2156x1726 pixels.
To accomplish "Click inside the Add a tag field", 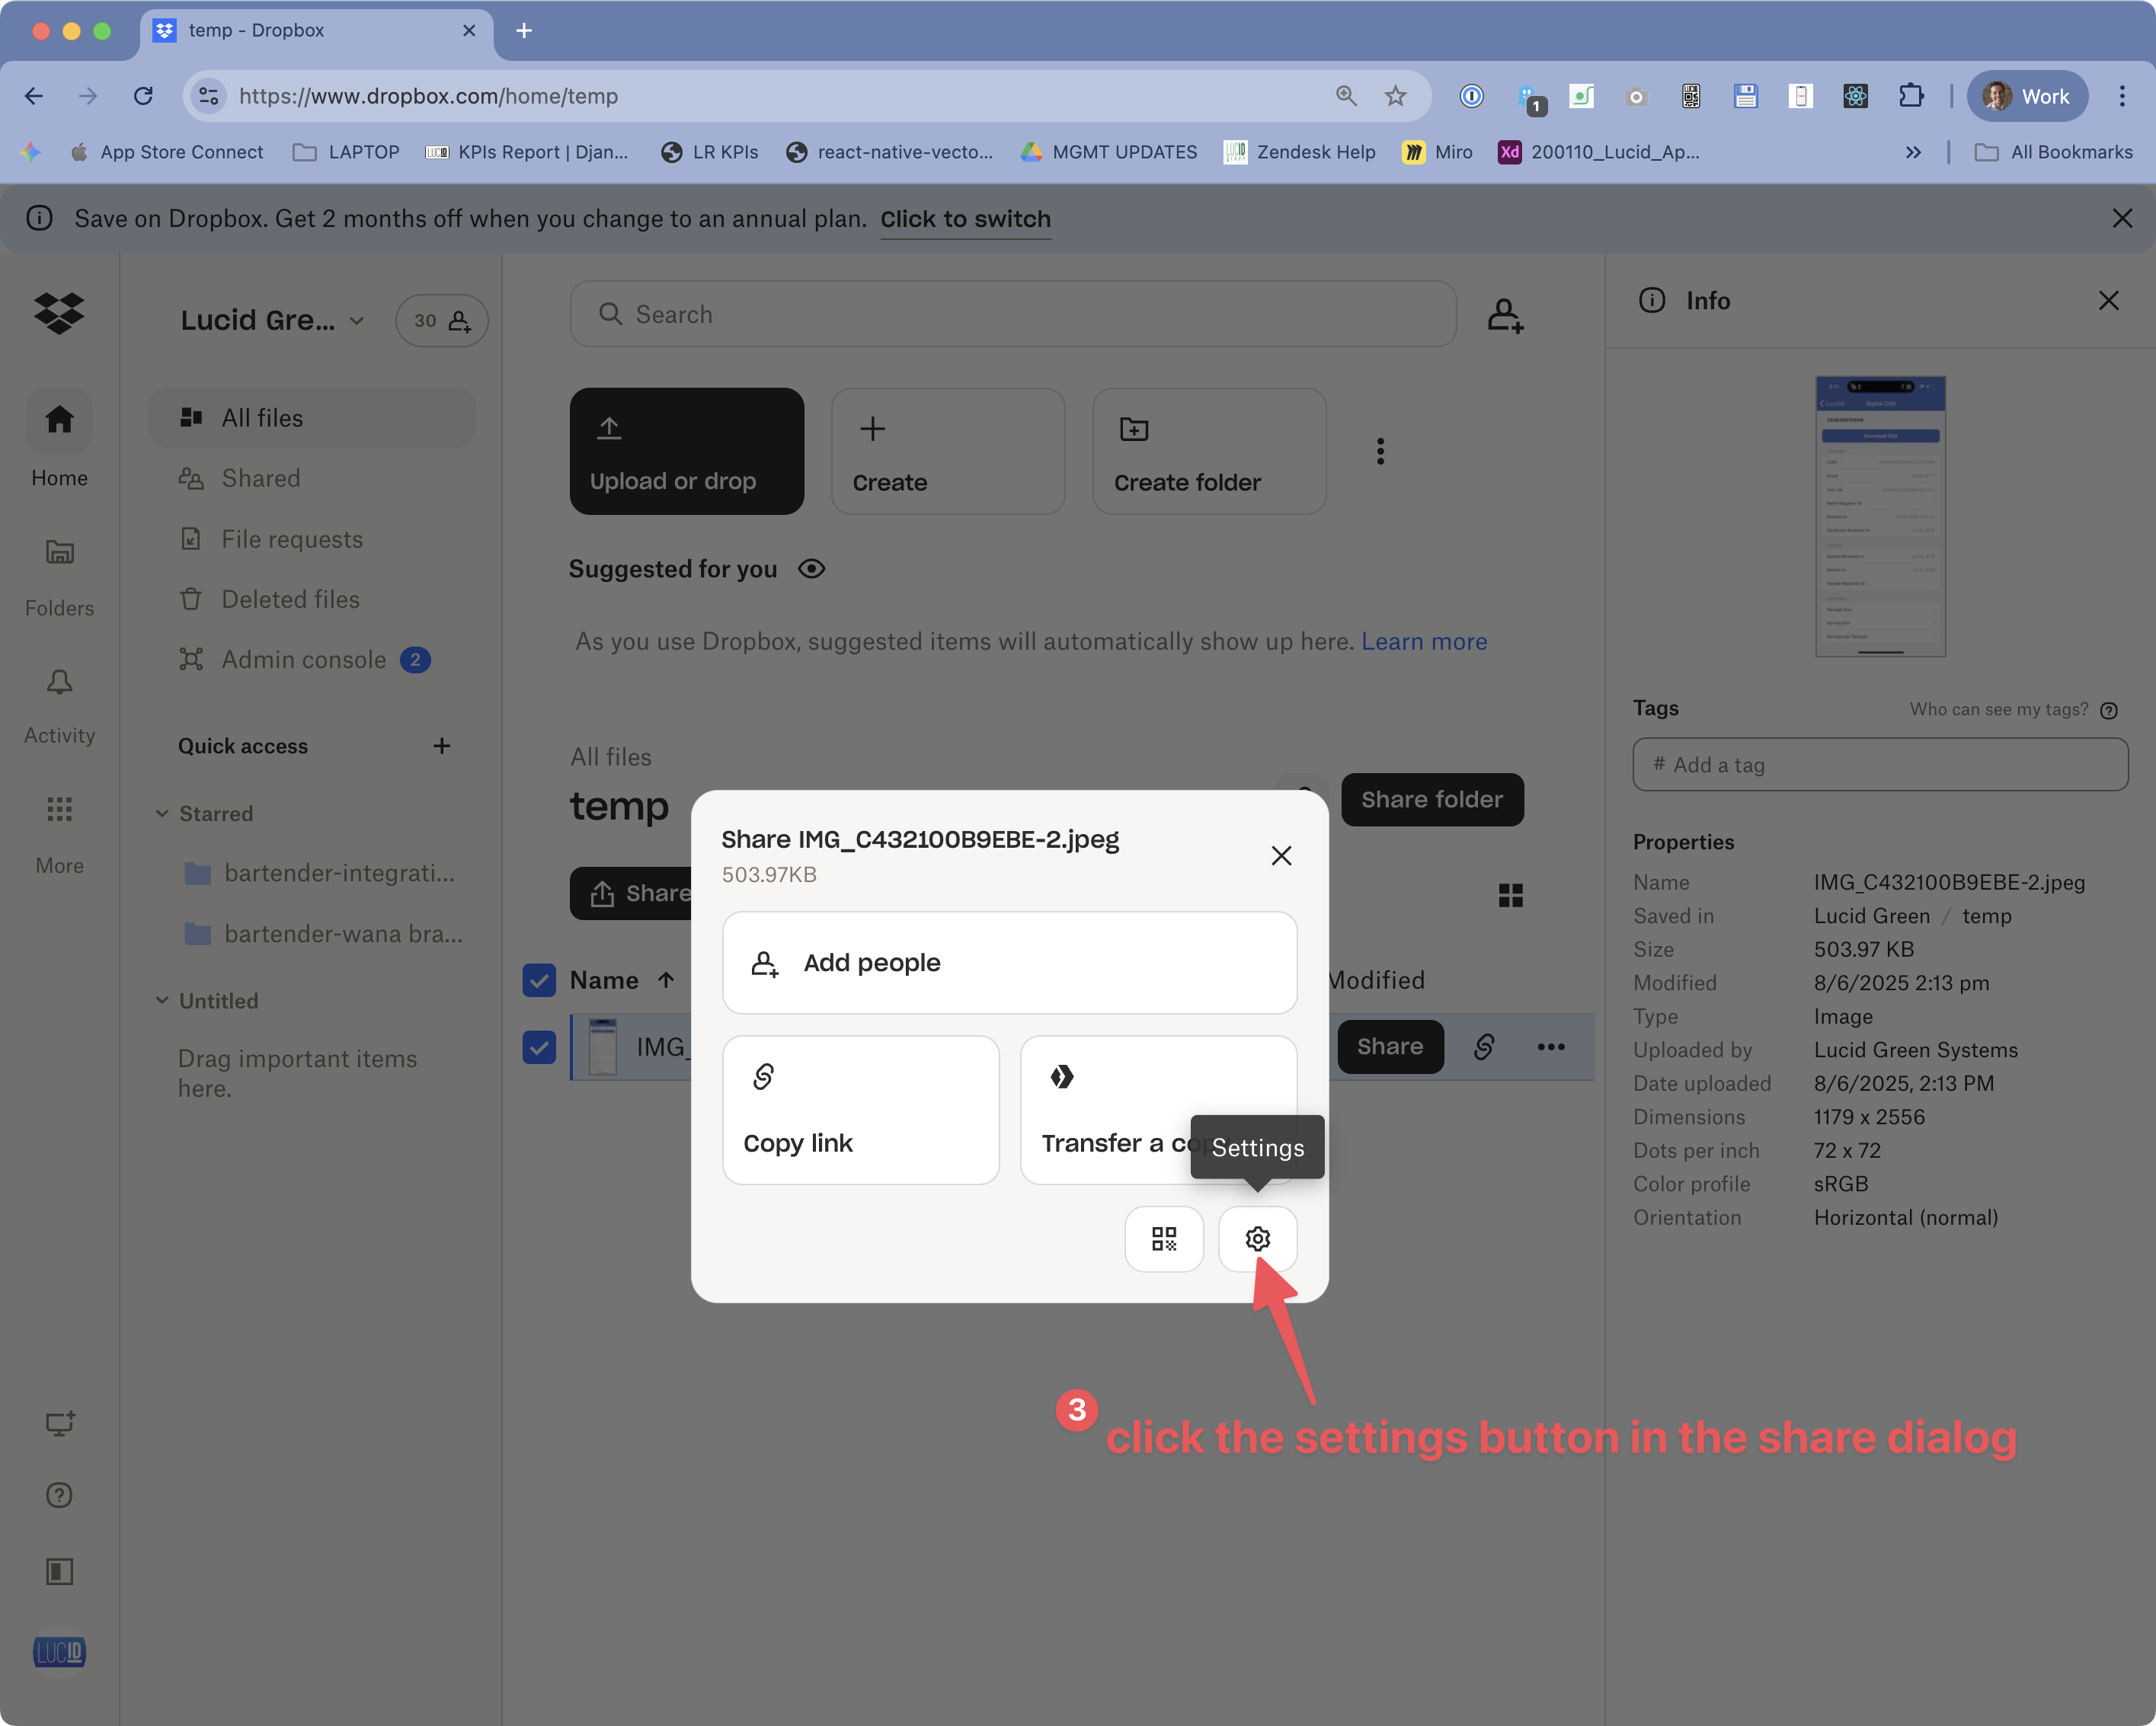I will tap(1879, 764).
